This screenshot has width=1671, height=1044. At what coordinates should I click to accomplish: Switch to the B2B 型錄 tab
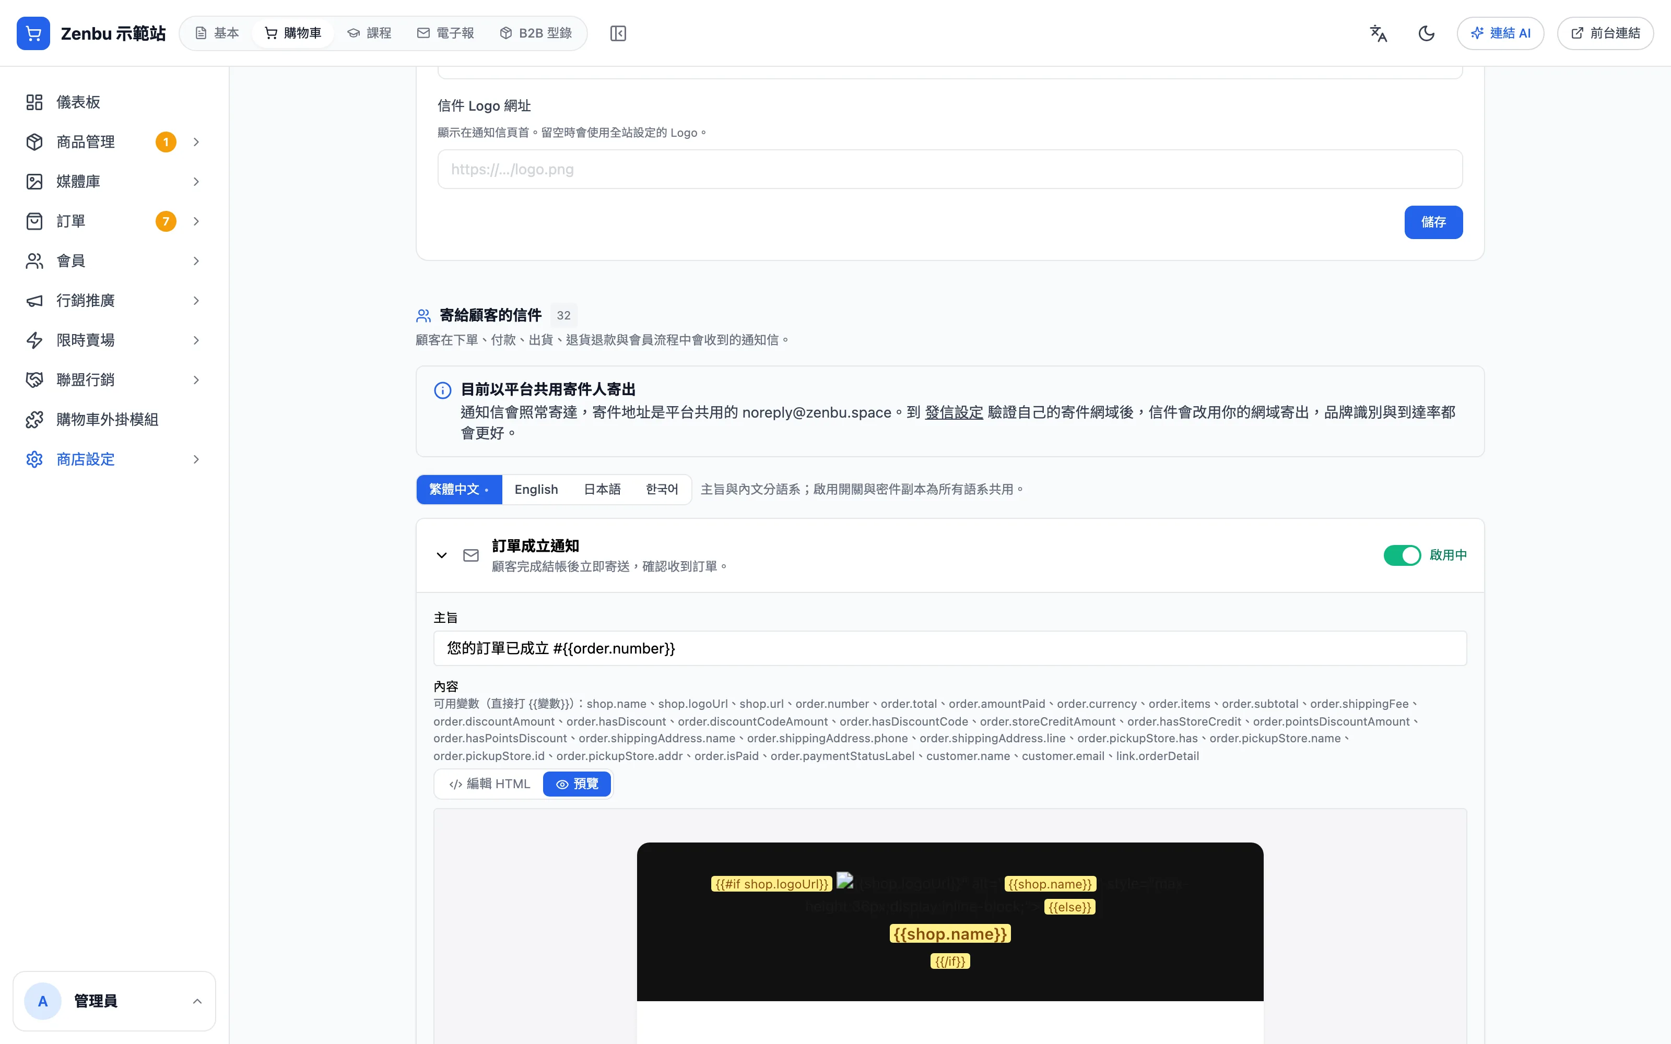click(536, 33)
